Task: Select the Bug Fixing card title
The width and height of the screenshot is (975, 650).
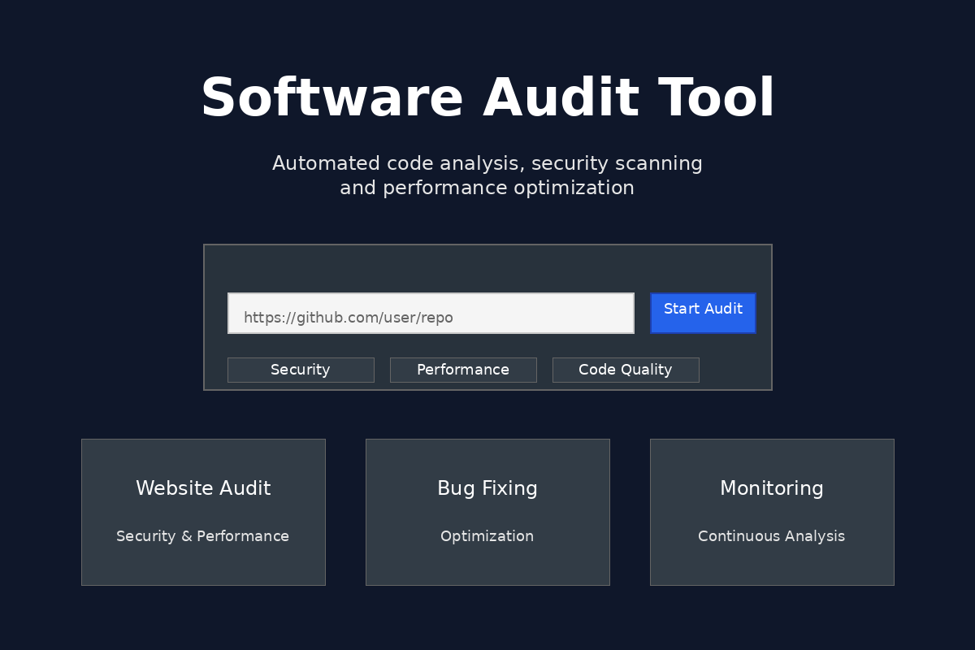Action: coord(487,488)
